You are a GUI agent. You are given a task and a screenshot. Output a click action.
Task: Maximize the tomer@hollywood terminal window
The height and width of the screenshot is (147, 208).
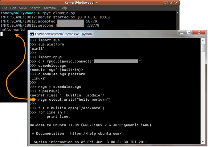pos(171,3)
